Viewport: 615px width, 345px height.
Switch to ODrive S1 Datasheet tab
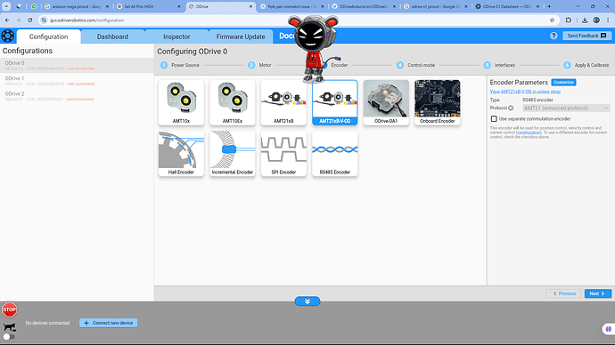click(x=506, y=6)
